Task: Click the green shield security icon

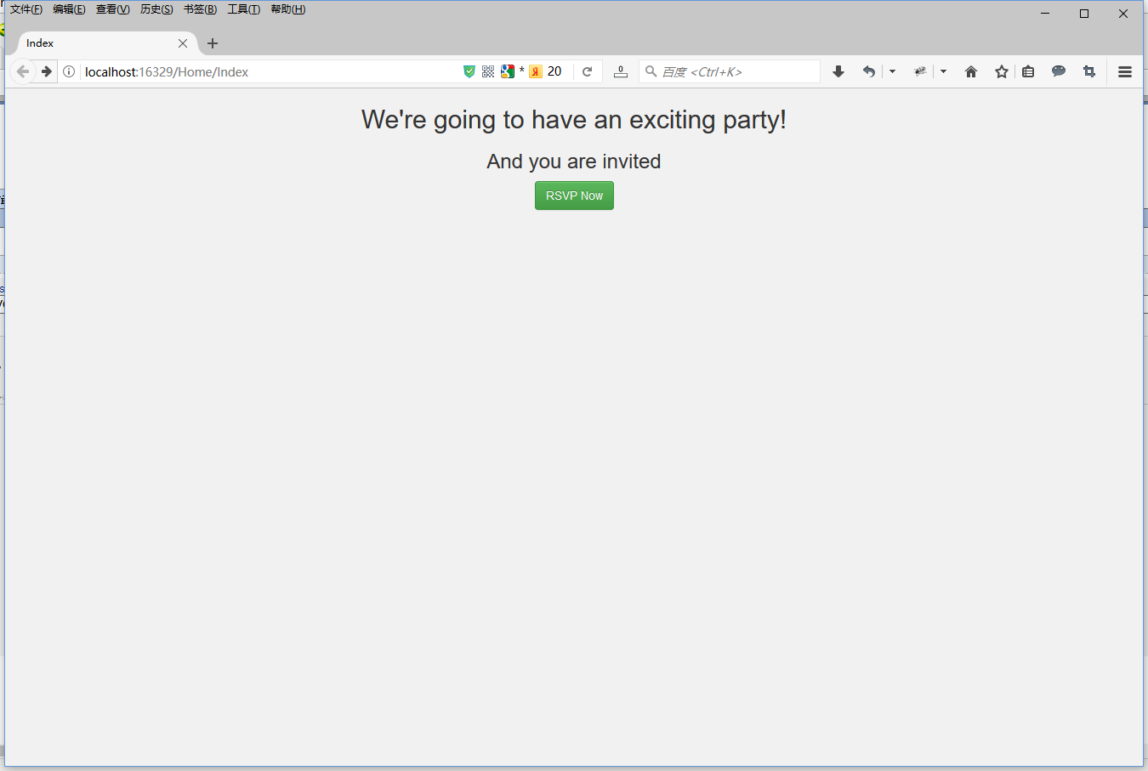Action: pyautogui.click(x=469, y=71)
